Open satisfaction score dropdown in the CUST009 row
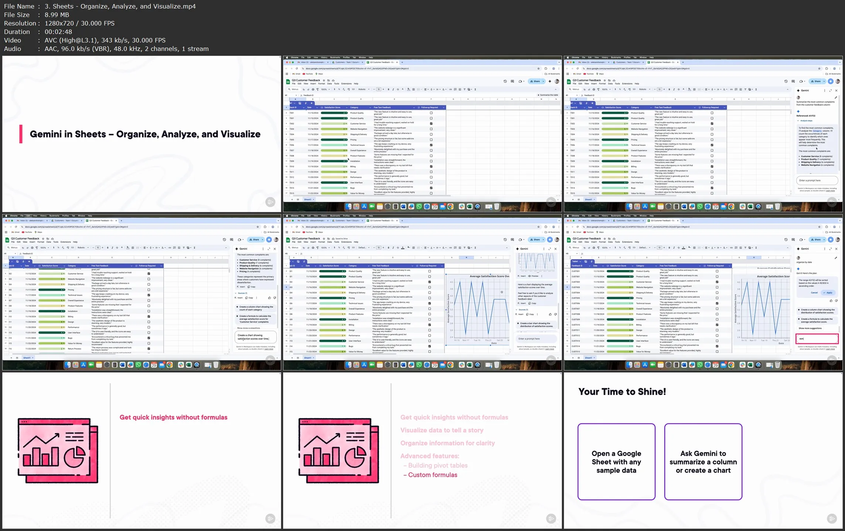Viewport: 845px width, 531px height. (632, 320)
